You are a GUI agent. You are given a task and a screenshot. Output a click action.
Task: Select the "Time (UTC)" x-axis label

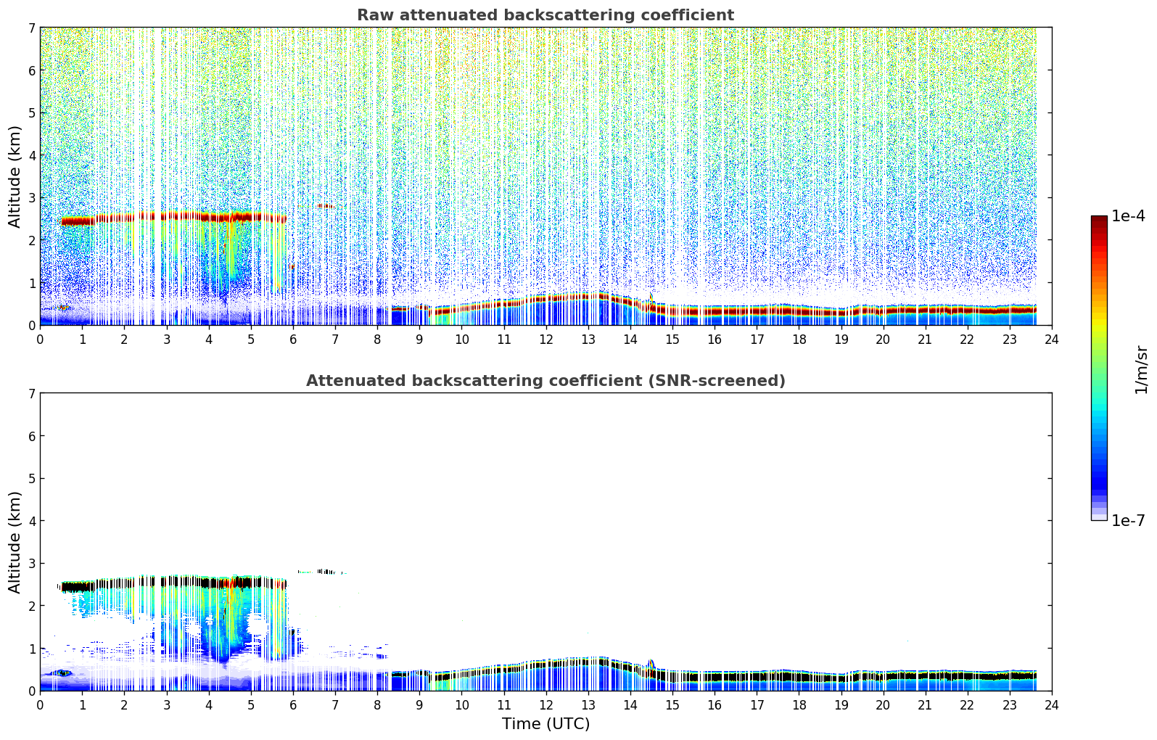click(545, 724)
